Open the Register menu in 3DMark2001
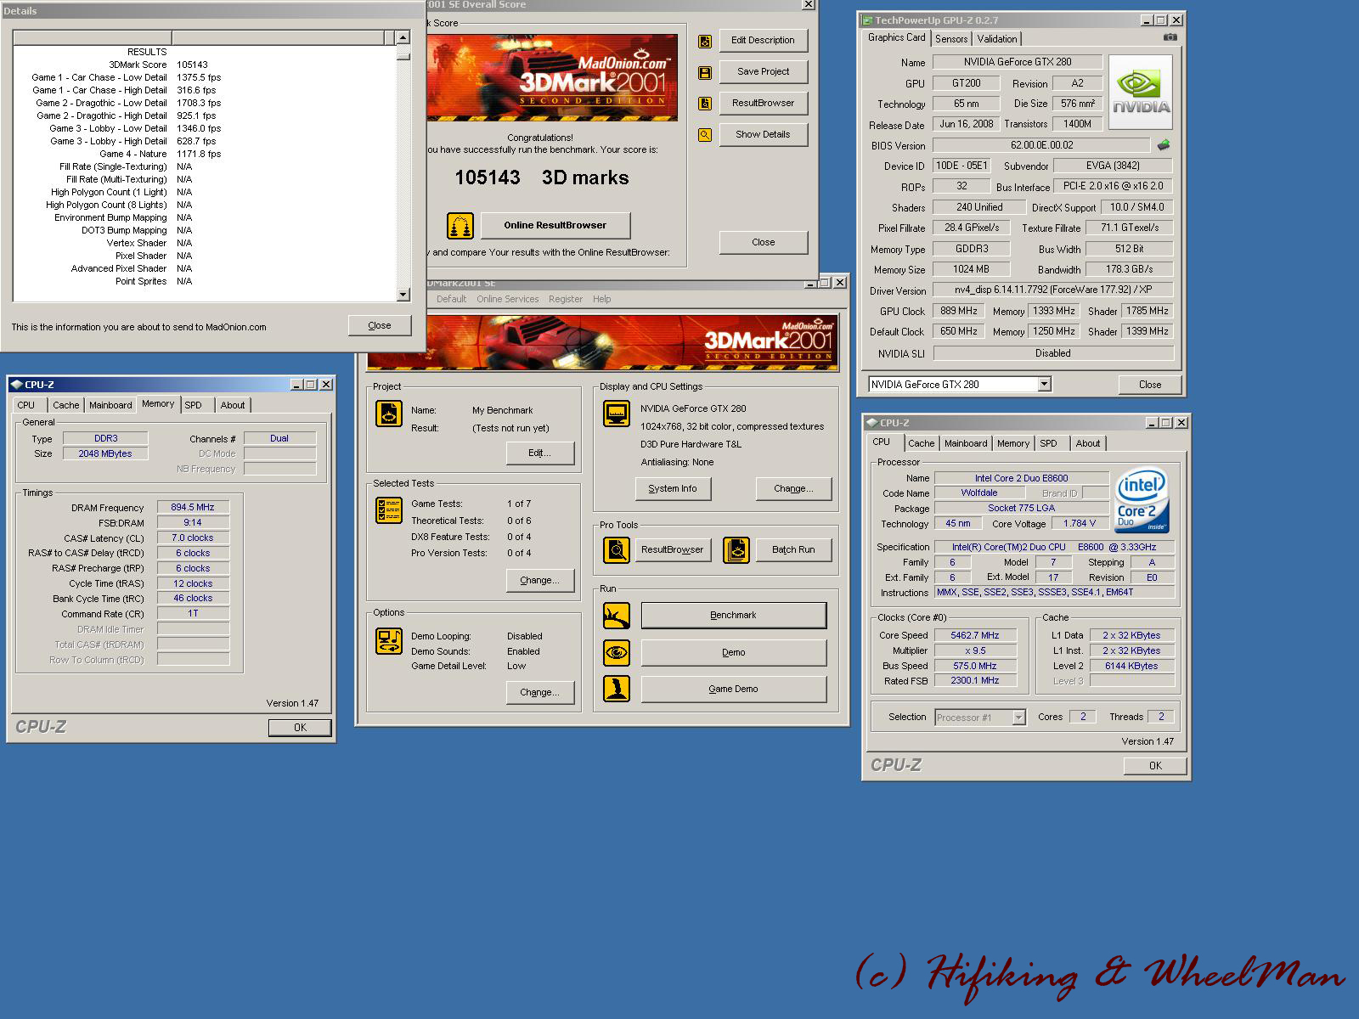1359x1019 pixels. pos(566,299)
